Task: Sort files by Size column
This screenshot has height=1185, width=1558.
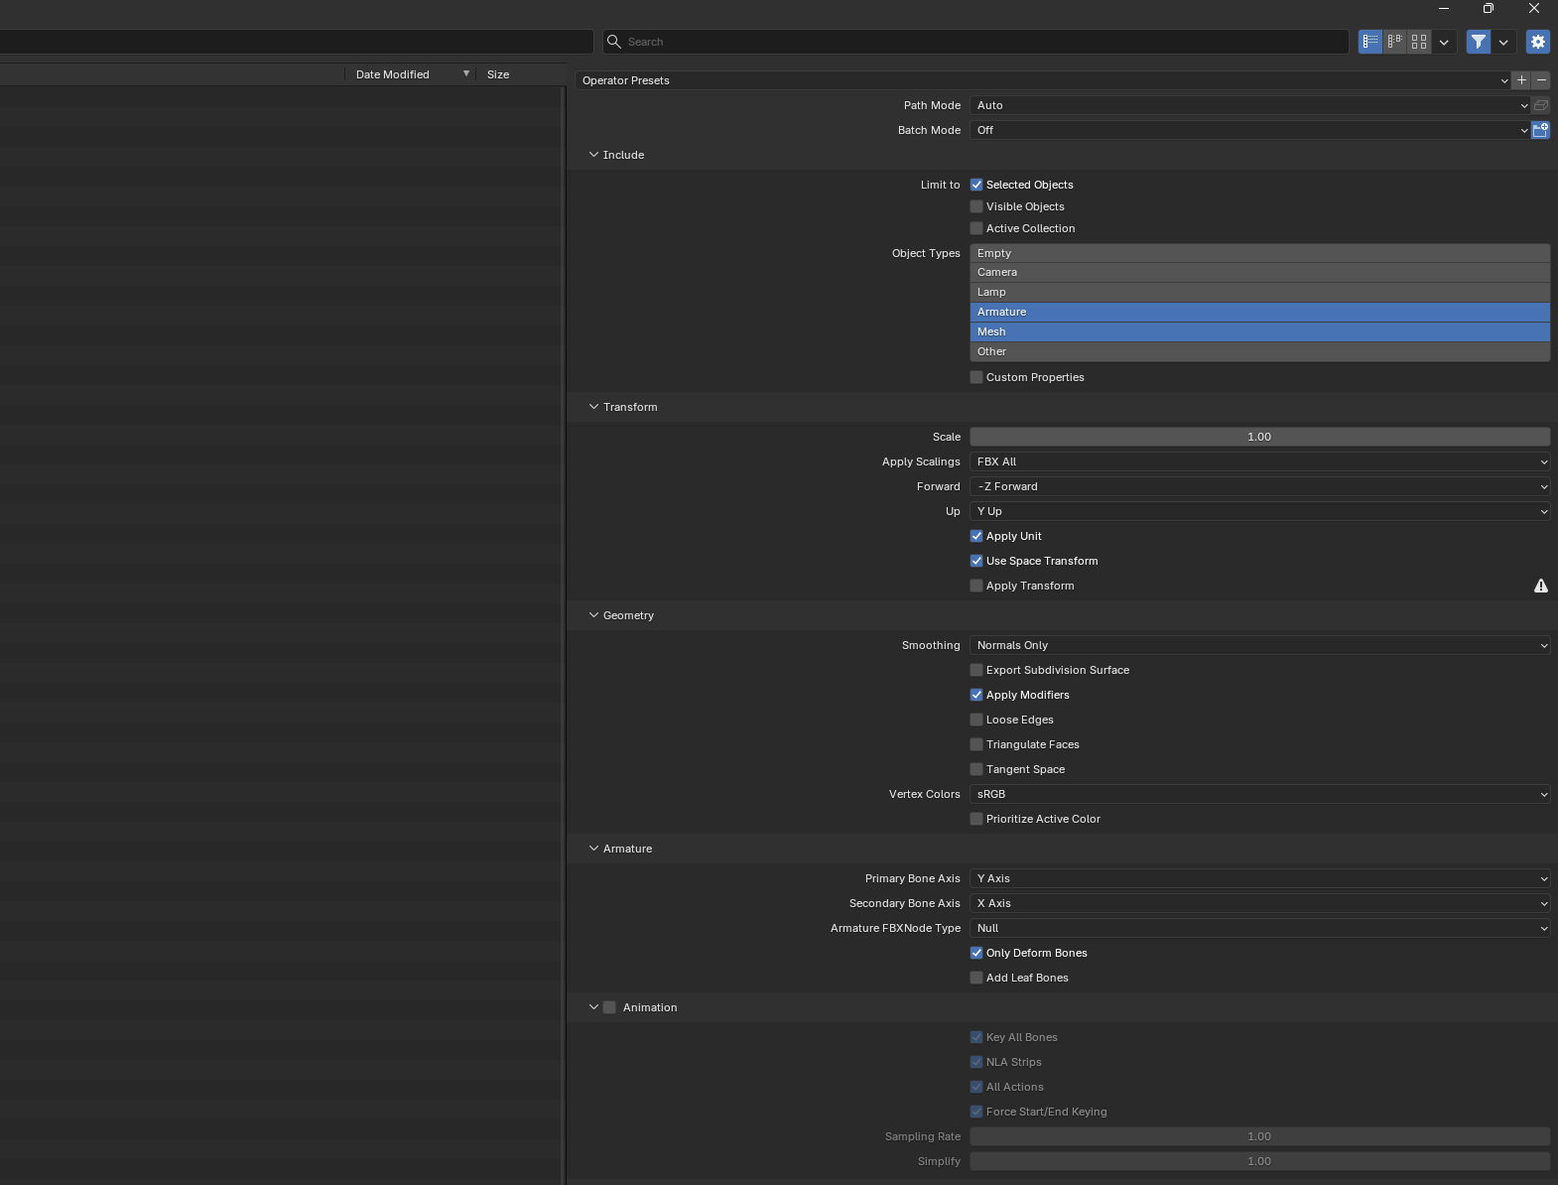Action: 518,74
